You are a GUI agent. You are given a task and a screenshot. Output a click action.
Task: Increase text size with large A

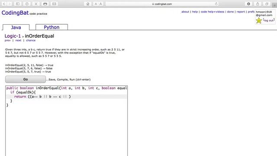[100, 4]
